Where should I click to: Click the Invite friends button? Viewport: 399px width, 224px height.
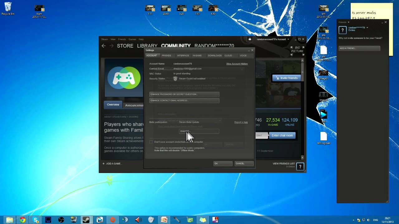(286, 78)
